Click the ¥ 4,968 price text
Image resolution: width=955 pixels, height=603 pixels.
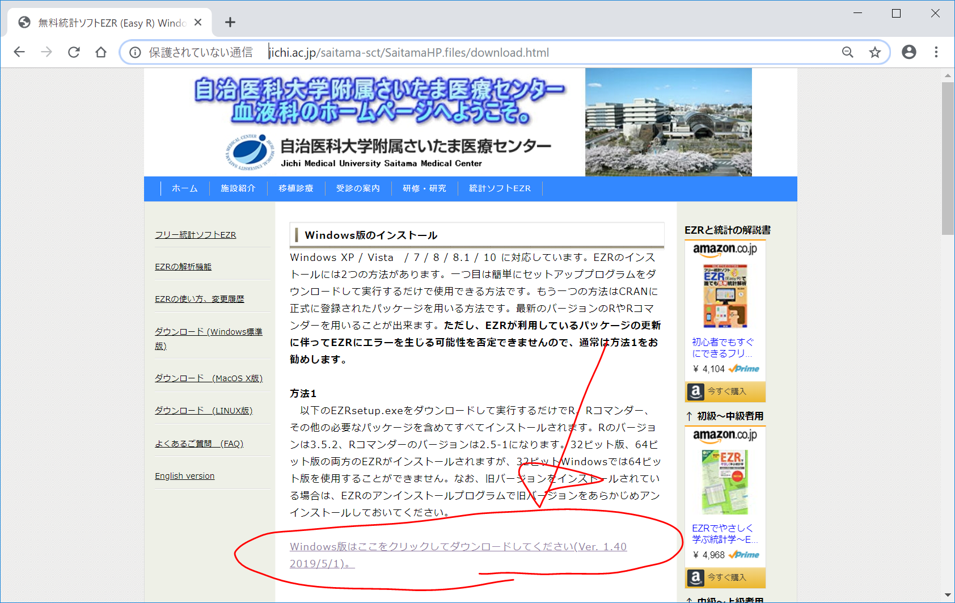tap(709, 555)
